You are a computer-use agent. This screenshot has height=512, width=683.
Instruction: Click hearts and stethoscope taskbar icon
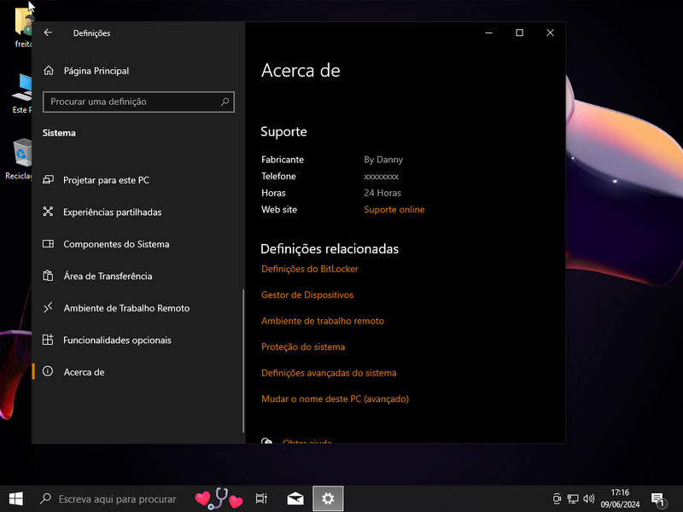(x=219, y=498)
